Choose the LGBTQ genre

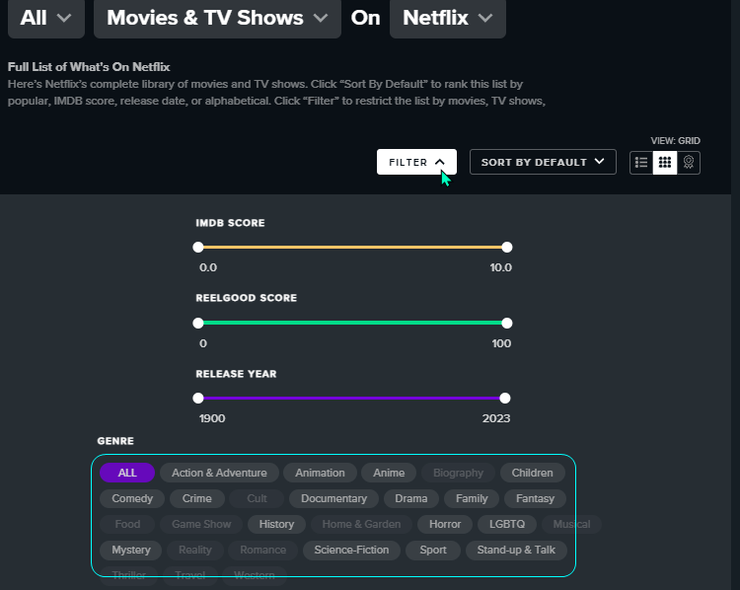[507, 524]
